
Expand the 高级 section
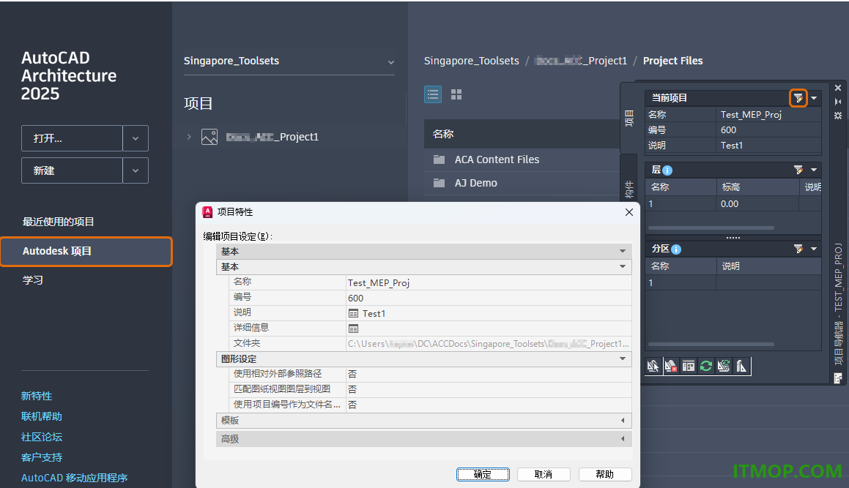tap(623, 439)
